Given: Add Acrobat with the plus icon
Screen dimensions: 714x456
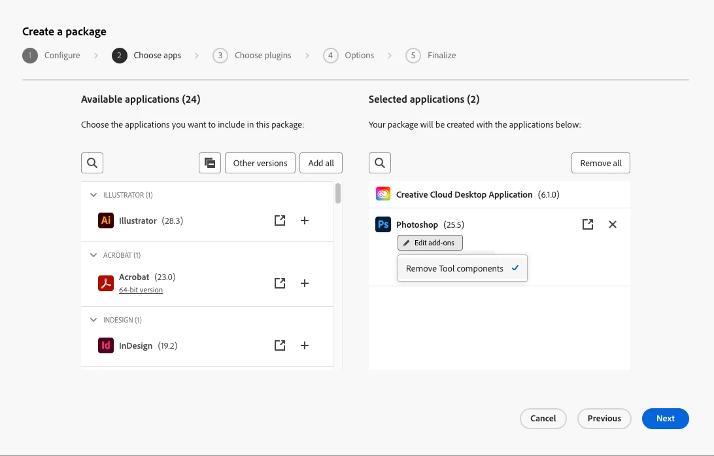Looking at the screenshot, I should click(x=305, y=283).
